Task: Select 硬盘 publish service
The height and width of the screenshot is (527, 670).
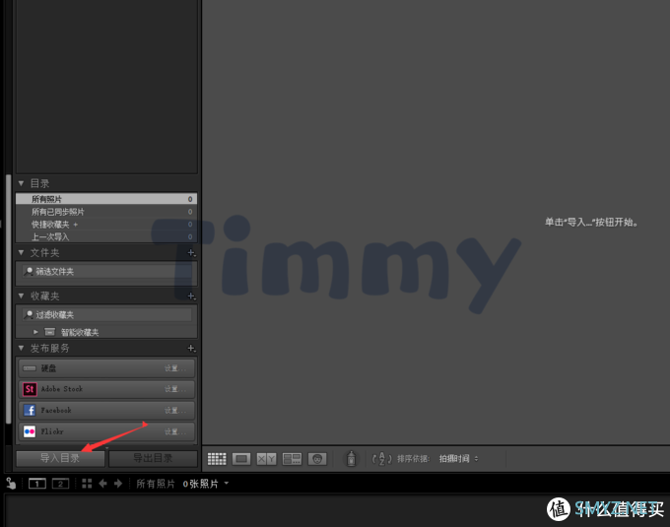Action: tap(106, 368)
